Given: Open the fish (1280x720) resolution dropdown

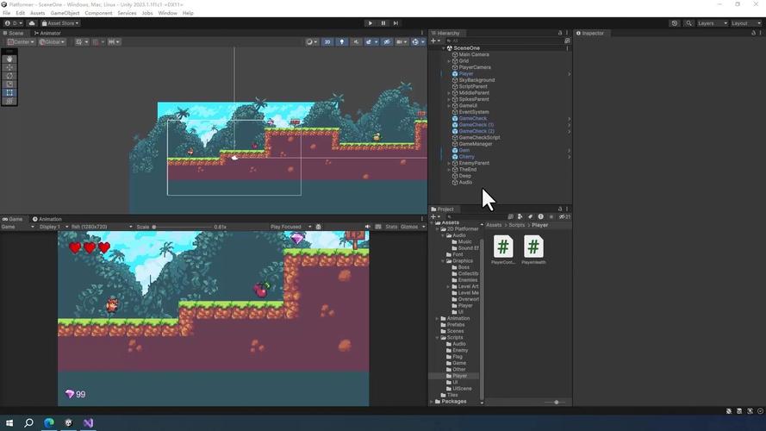Looking at the screenshot, I should click(102, 227).
